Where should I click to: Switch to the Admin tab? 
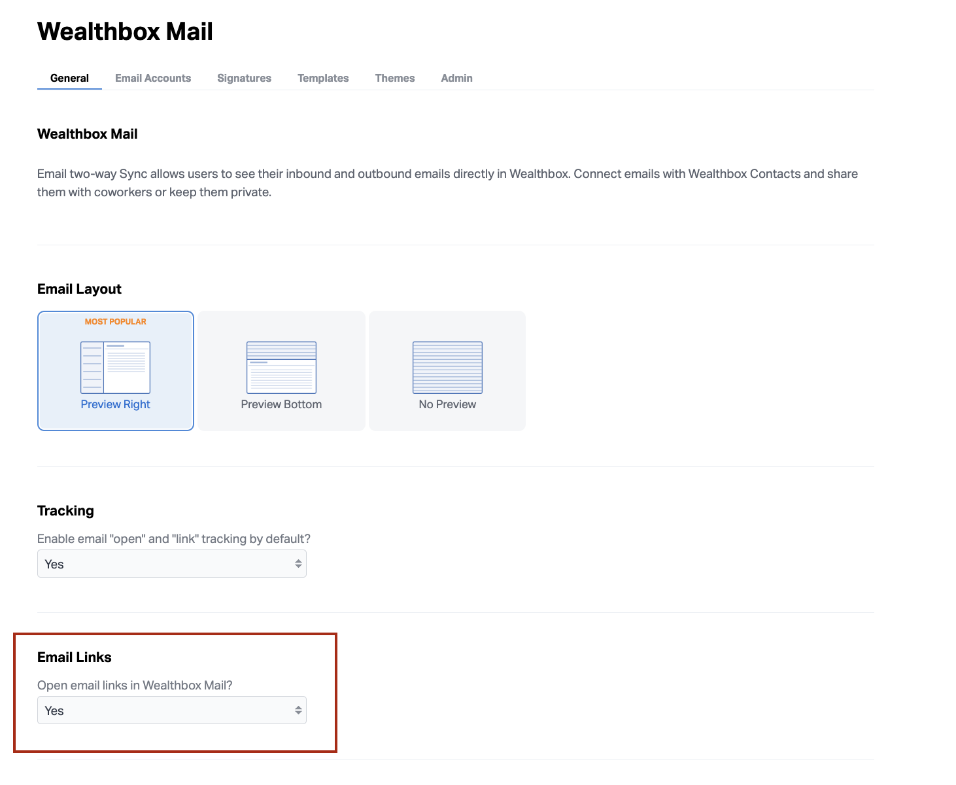[456, 78]
